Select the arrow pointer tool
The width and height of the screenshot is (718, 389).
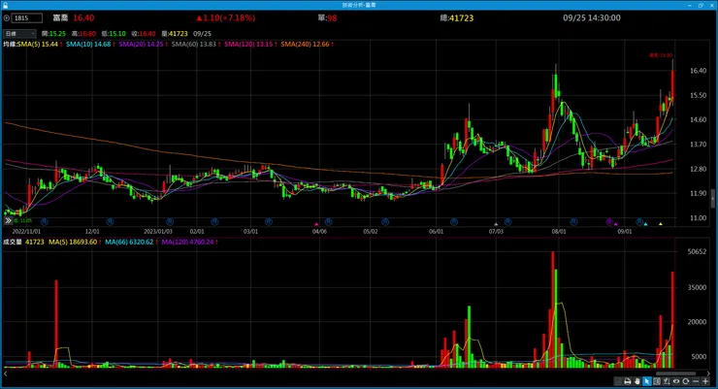tap(646, 381)
